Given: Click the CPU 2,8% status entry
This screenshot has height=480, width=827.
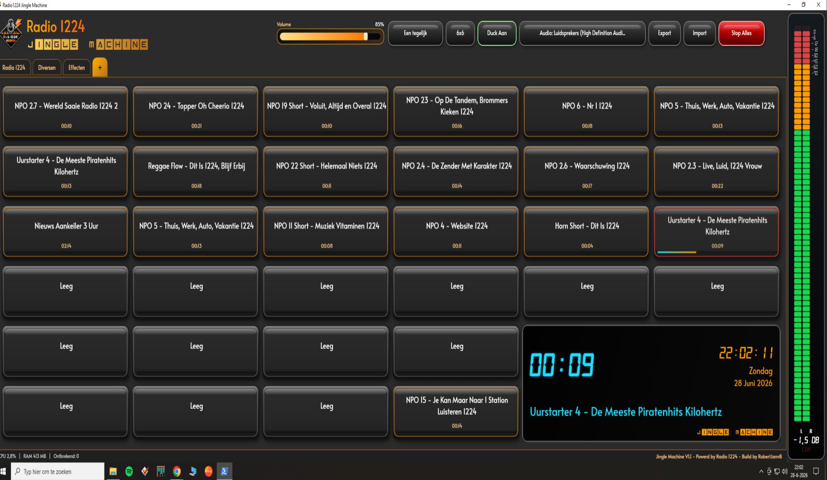Looking at the screenshot, I should 7,456.
